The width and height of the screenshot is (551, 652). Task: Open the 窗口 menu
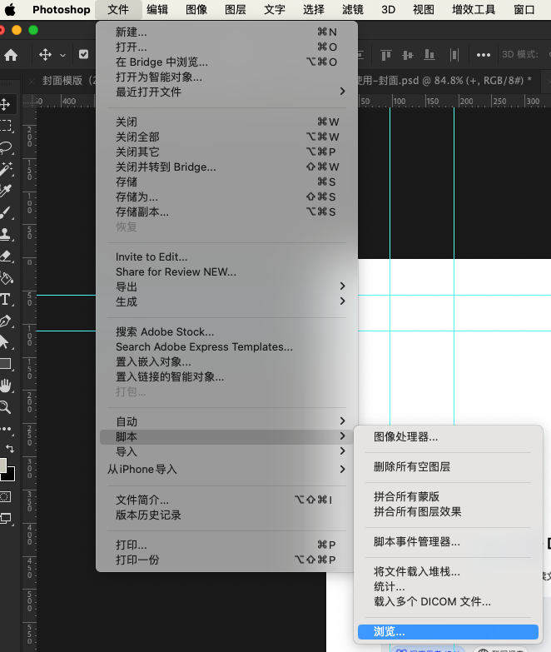(x=524, y=9)
